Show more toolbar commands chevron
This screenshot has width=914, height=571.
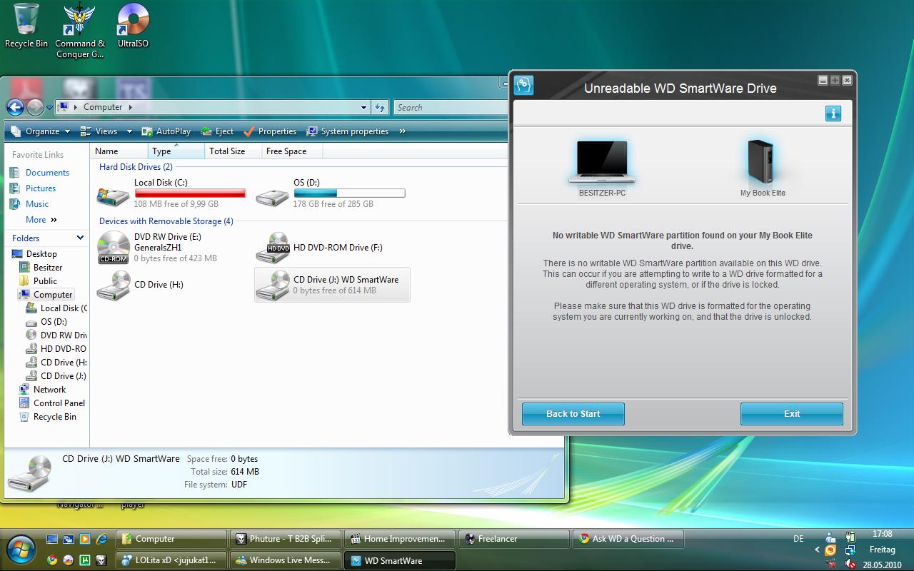[403, 131]
